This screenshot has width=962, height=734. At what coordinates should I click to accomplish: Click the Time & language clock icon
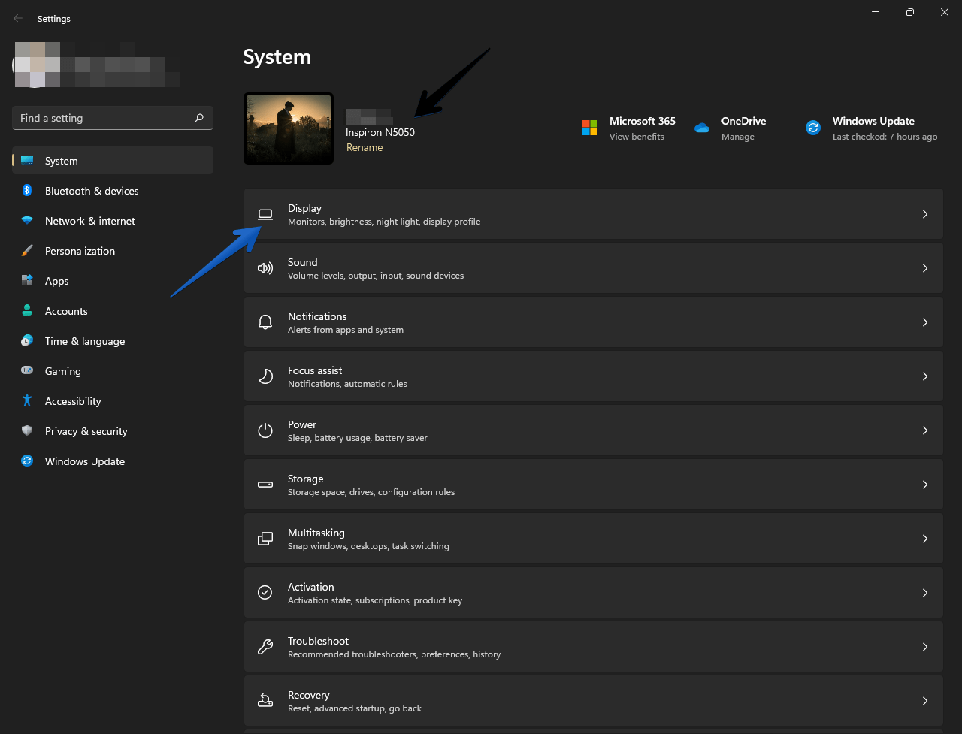(x=27, y=341)
